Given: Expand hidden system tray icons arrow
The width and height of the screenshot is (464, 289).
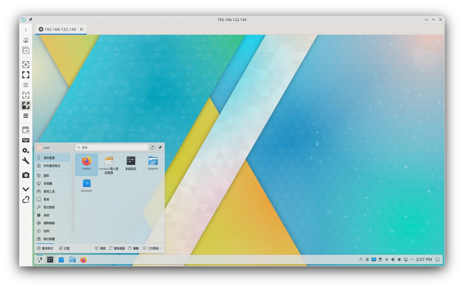Looking at the screenshot, I should 412,259.
